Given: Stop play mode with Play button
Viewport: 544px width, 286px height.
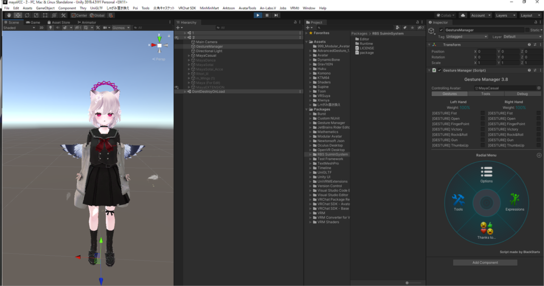Looking at the screenshot, I should 258,15.
